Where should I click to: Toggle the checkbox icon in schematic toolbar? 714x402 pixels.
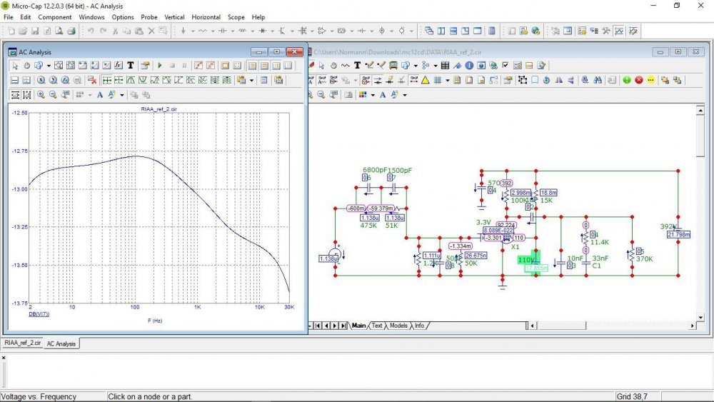(506, 66)
